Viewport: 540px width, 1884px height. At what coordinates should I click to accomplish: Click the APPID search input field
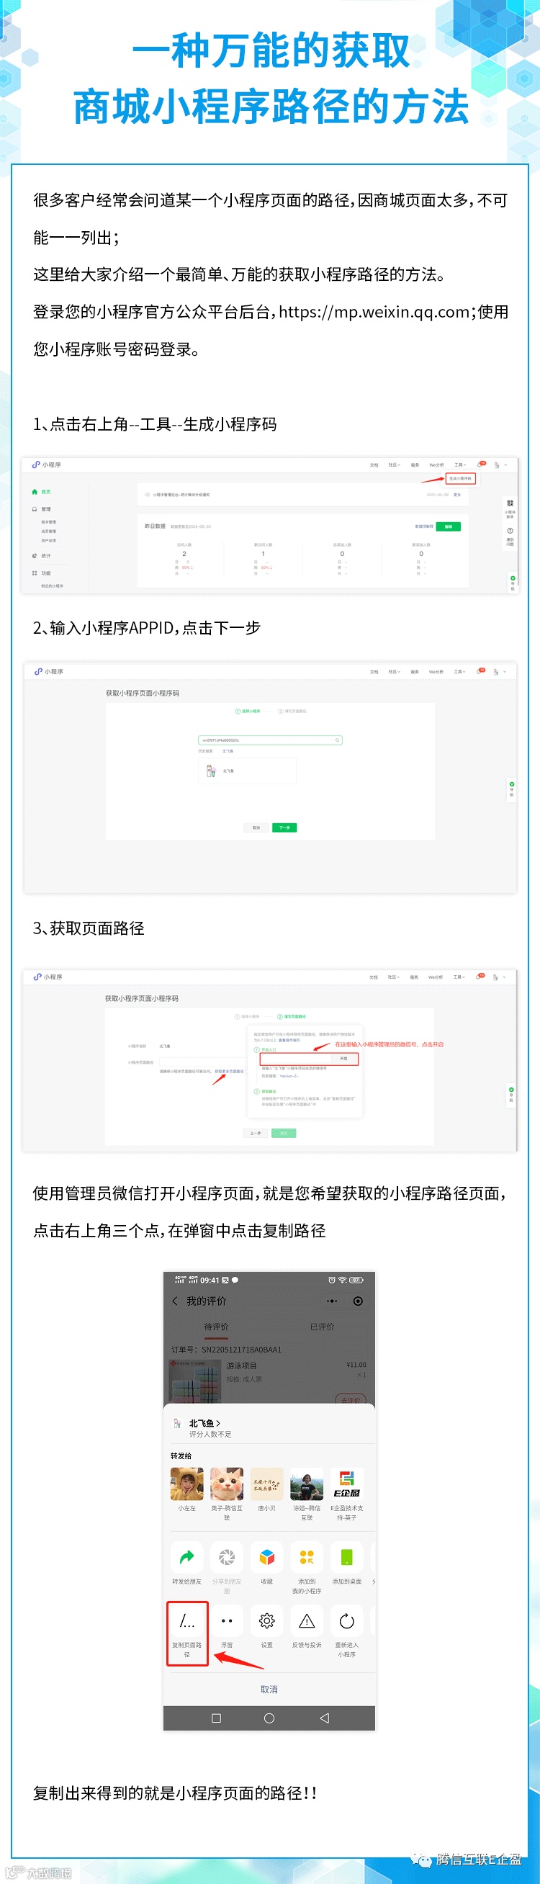pyautogui.click(x=269, y=740)
